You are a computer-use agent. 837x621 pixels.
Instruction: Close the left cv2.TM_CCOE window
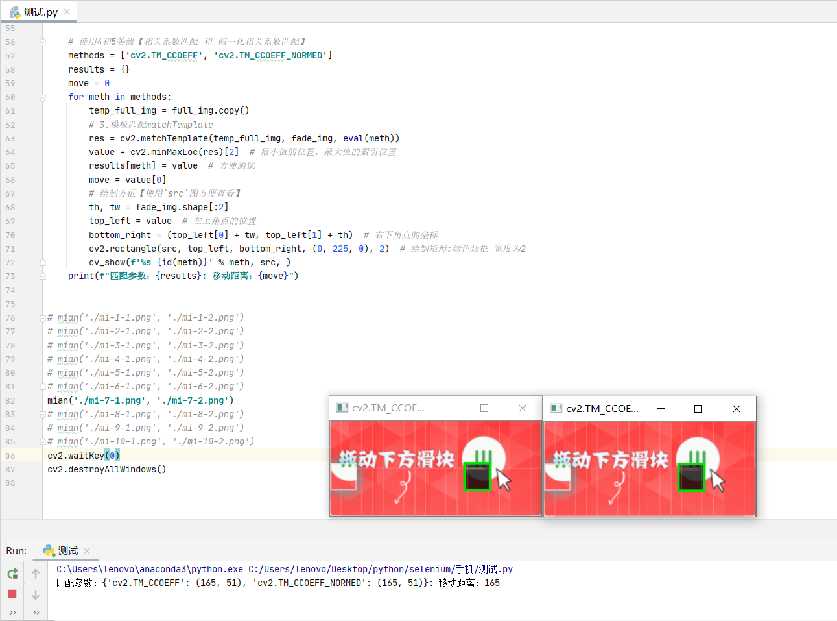pyautogui.click(x=523, y=408)
